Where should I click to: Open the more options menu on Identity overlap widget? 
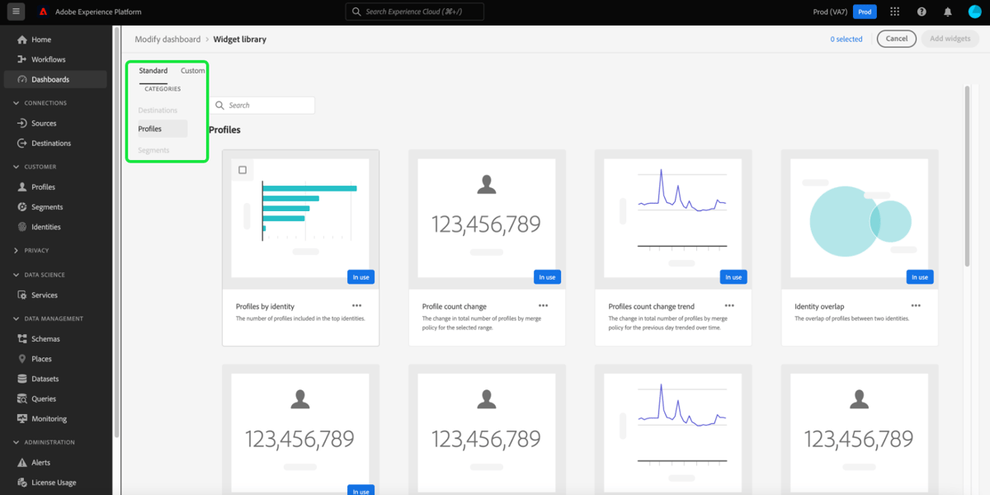915,304
